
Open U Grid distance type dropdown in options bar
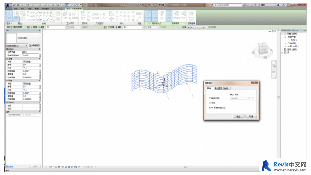coord(75,27)
